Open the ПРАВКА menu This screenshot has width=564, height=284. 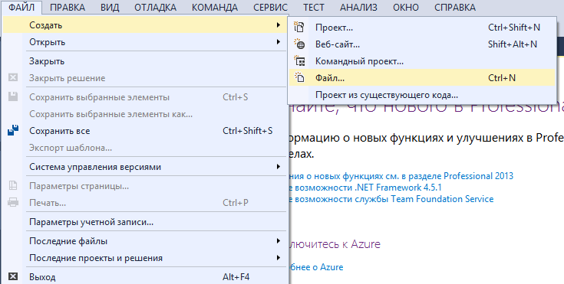68,7
